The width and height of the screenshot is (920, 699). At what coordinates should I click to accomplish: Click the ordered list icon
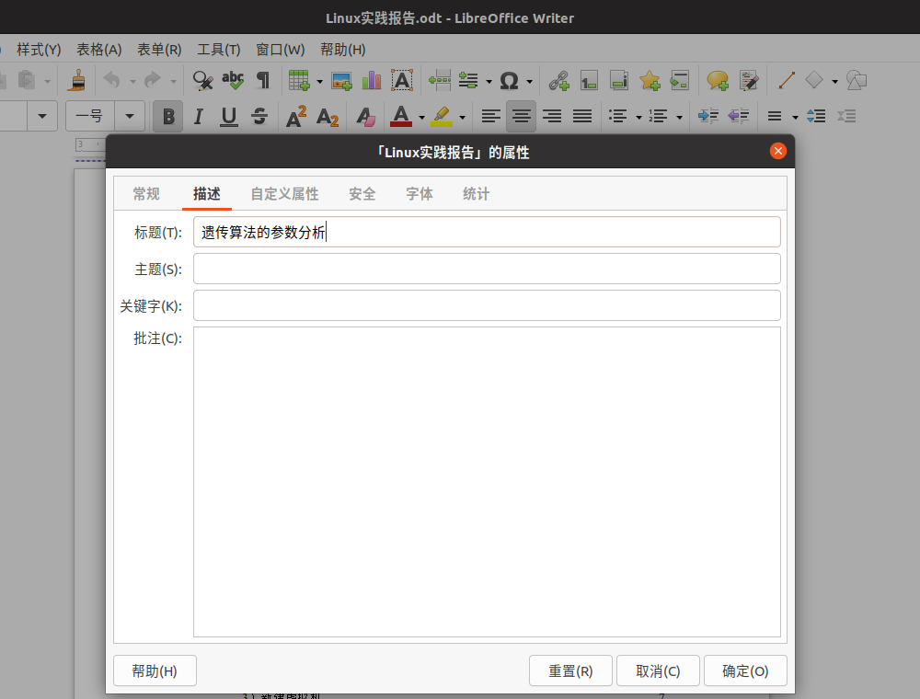coord(659,117)
